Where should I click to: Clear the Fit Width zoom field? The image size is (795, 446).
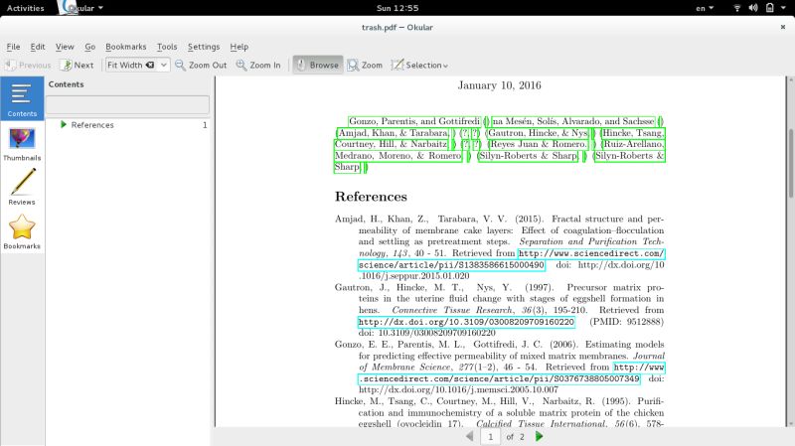150,65
